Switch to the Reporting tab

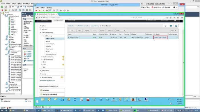[x=71, y=20]
